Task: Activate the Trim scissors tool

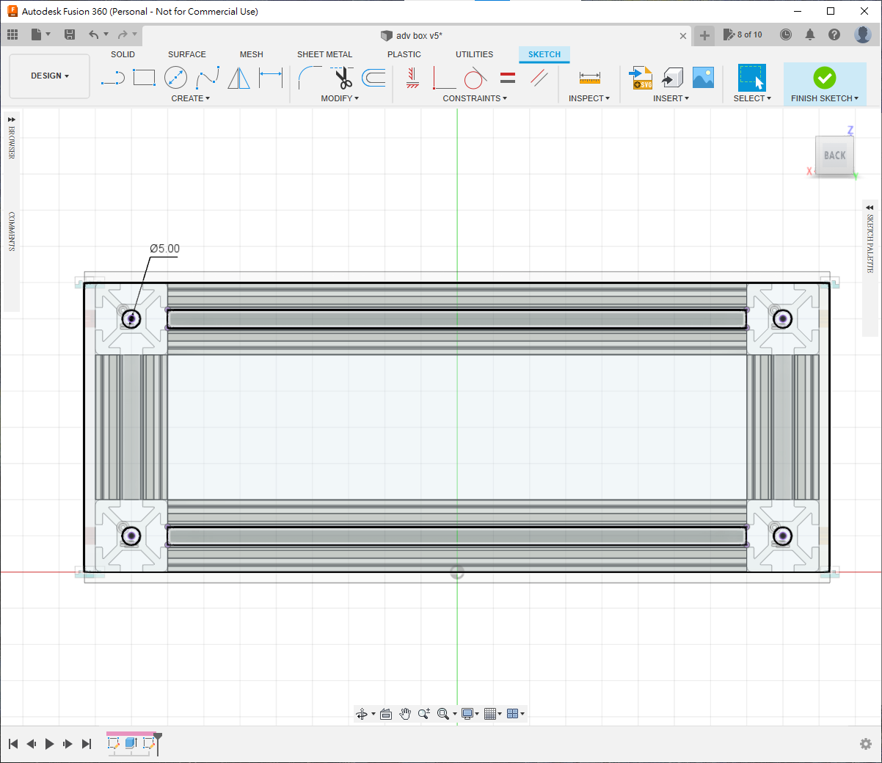Action: click(x=343, y=77)
